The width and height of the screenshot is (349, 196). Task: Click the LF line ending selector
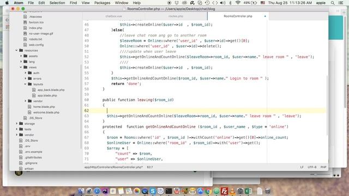click(302, 167)
